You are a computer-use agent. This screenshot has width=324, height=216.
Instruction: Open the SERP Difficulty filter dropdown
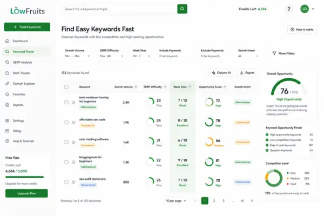[x=112, y=56]
